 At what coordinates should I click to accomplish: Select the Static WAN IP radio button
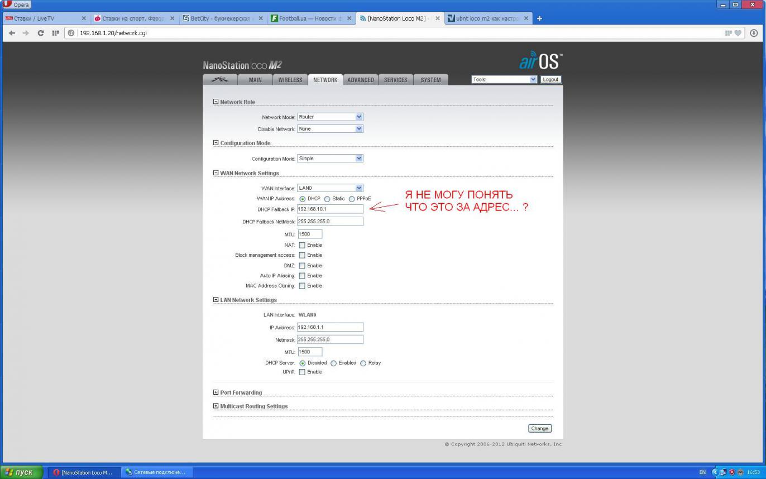(x=327, y=199)
